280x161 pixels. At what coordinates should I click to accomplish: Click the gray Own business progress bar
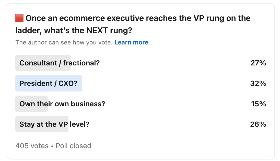click(31, 104)
